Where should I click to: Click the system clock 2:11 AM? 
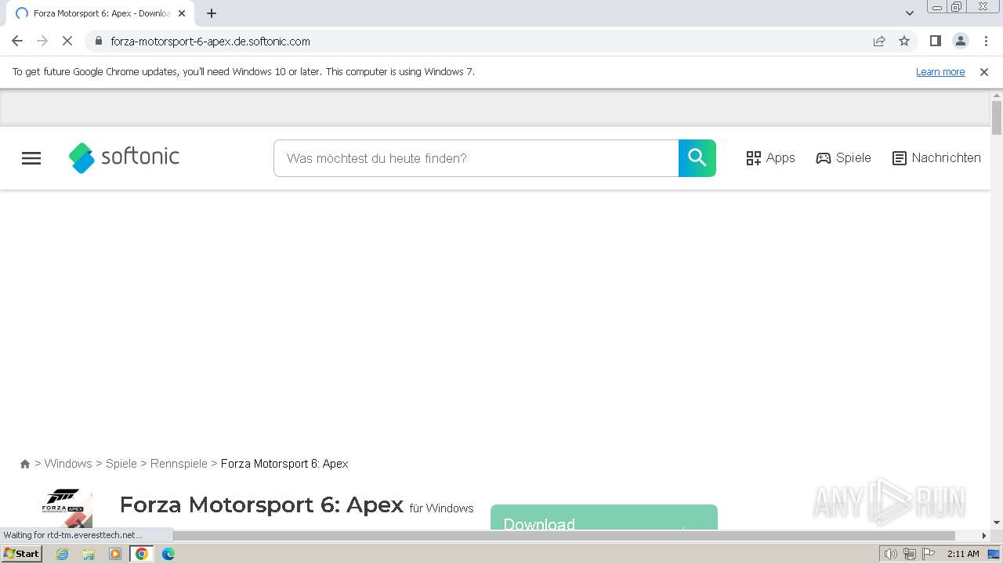point(963,554)
